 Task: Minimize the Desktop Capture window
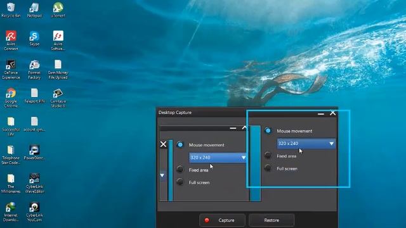321,113
